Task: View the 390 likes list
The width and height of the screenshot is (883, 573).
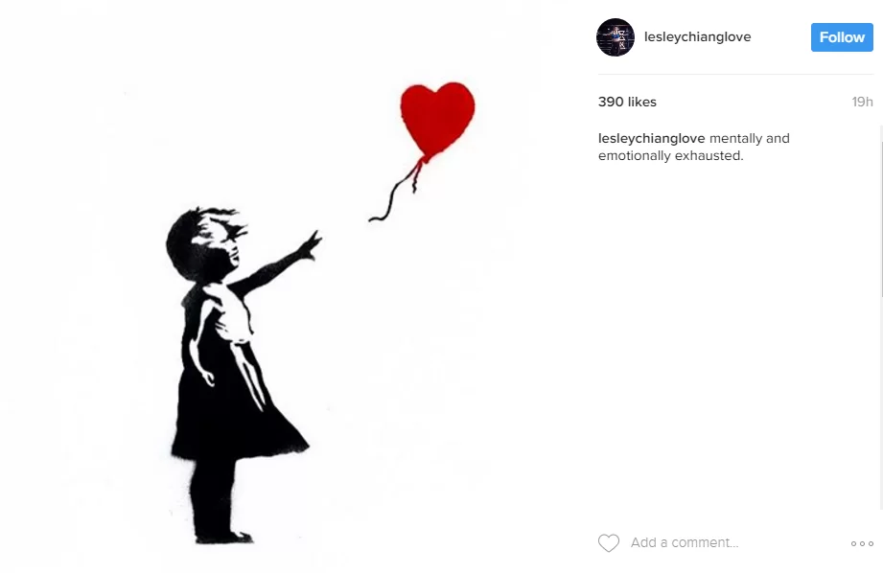Action: click(627, 102)
